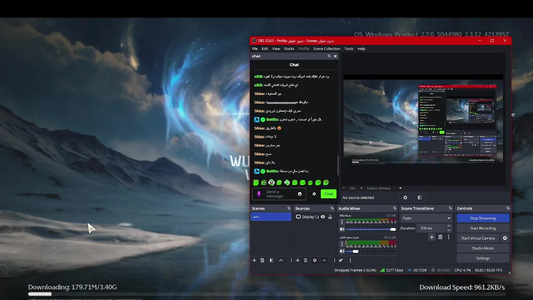This screenshot has height=300, width=533.
Task: Adjust the Mic/Aux volume slider
Action: click(x=371, y=229)
